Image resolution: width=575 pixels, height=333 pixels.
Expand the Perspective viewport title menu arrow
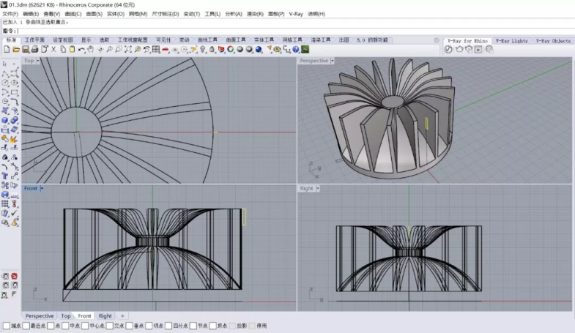[x=333, y=61]
